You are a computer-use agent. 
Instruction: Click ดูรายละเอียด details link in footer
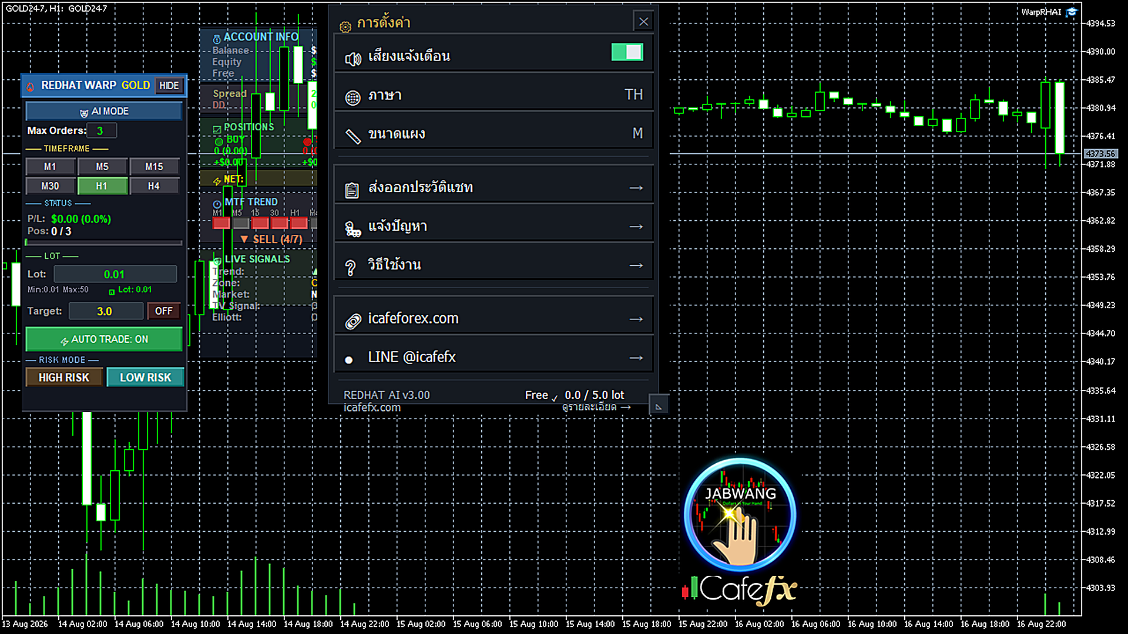596,407
